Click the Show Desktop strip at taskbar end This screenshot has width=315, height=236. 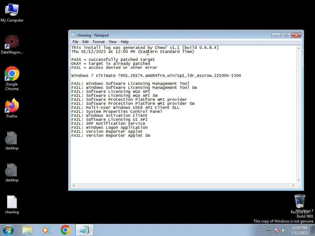(313, 230)
